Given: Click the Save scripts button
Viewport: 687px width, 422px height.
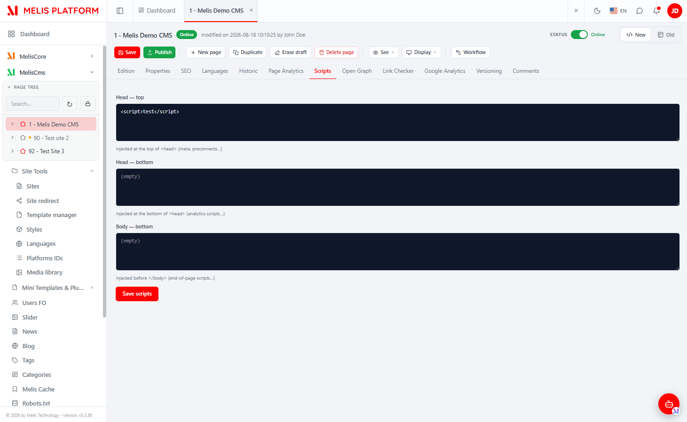Looking at the screenshot, I should [x=137, y=294].
